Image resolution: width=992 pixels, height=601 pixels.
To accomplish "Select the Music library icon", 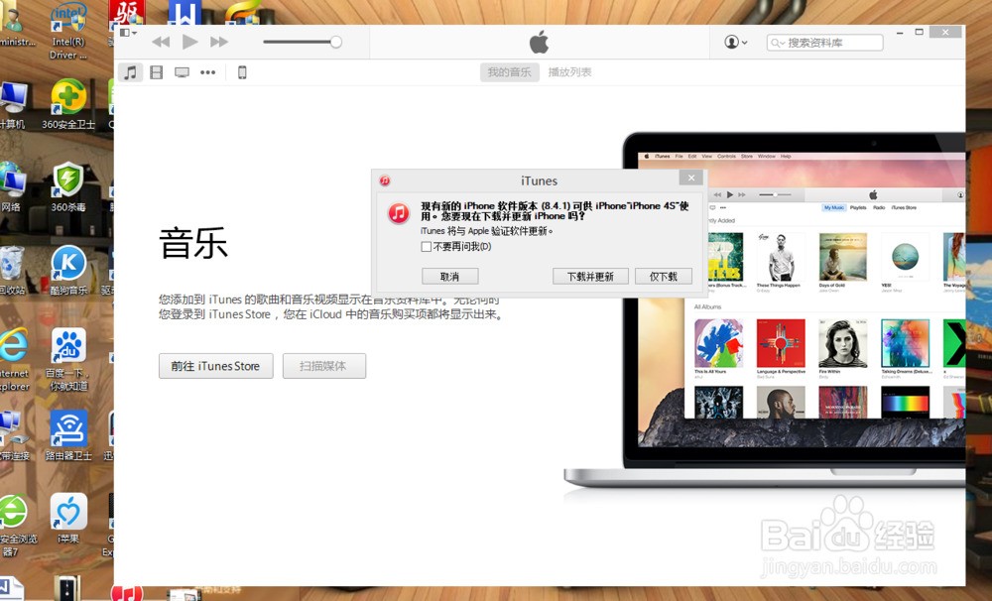I will pyautogui.click(x=130, y=71).
